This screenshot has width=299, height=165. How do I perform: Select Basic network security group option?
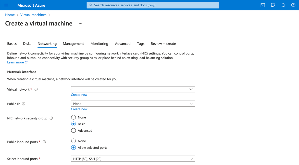(x=73, y=124)
